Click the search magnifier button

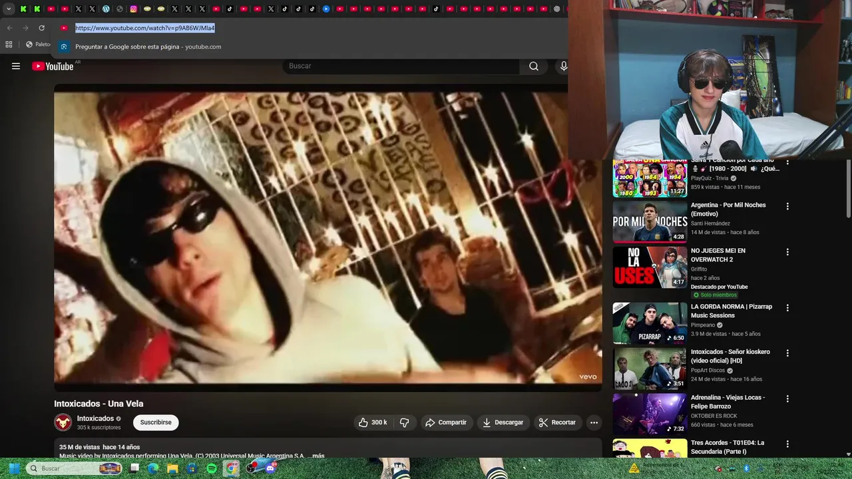pyautogui.click(x=534, y=66)
